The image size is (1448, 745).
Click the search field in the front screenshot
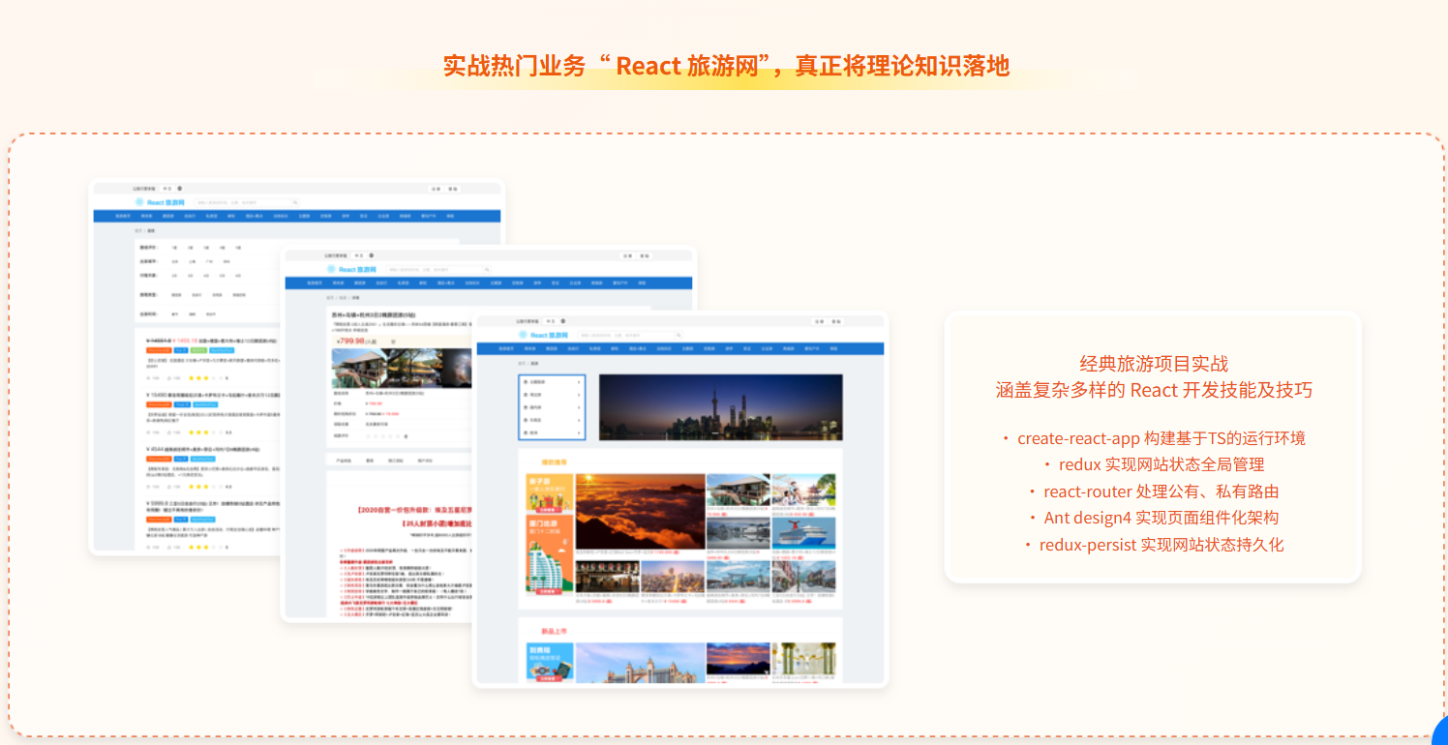619,335
